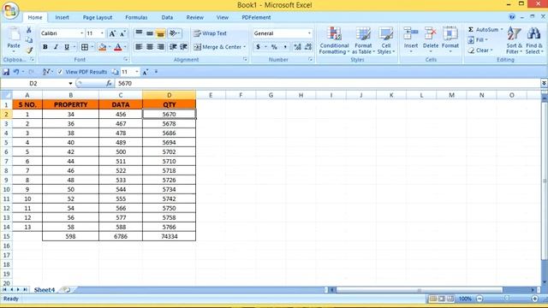
Task: Toggle Bold formatting
Action: point(45,47)
